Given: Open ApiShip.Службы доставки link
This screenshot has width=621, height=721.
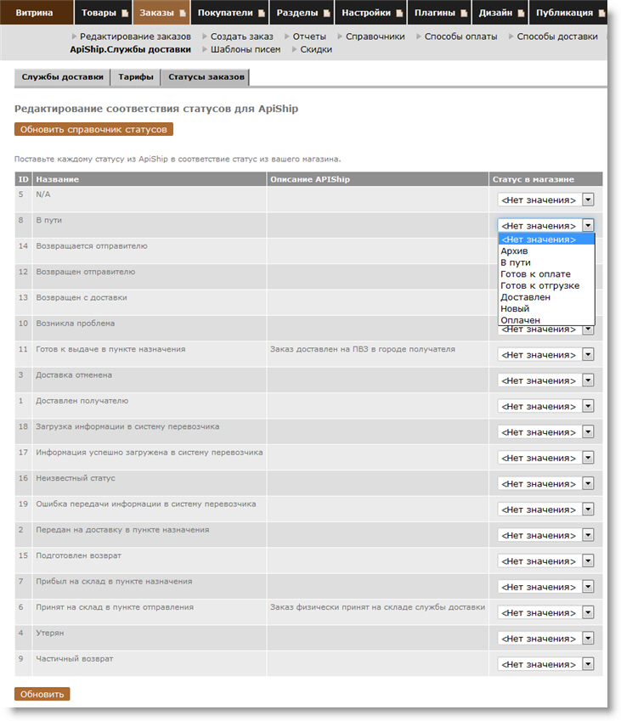Looking at the screenshot, I should click(x=130, y=49).
